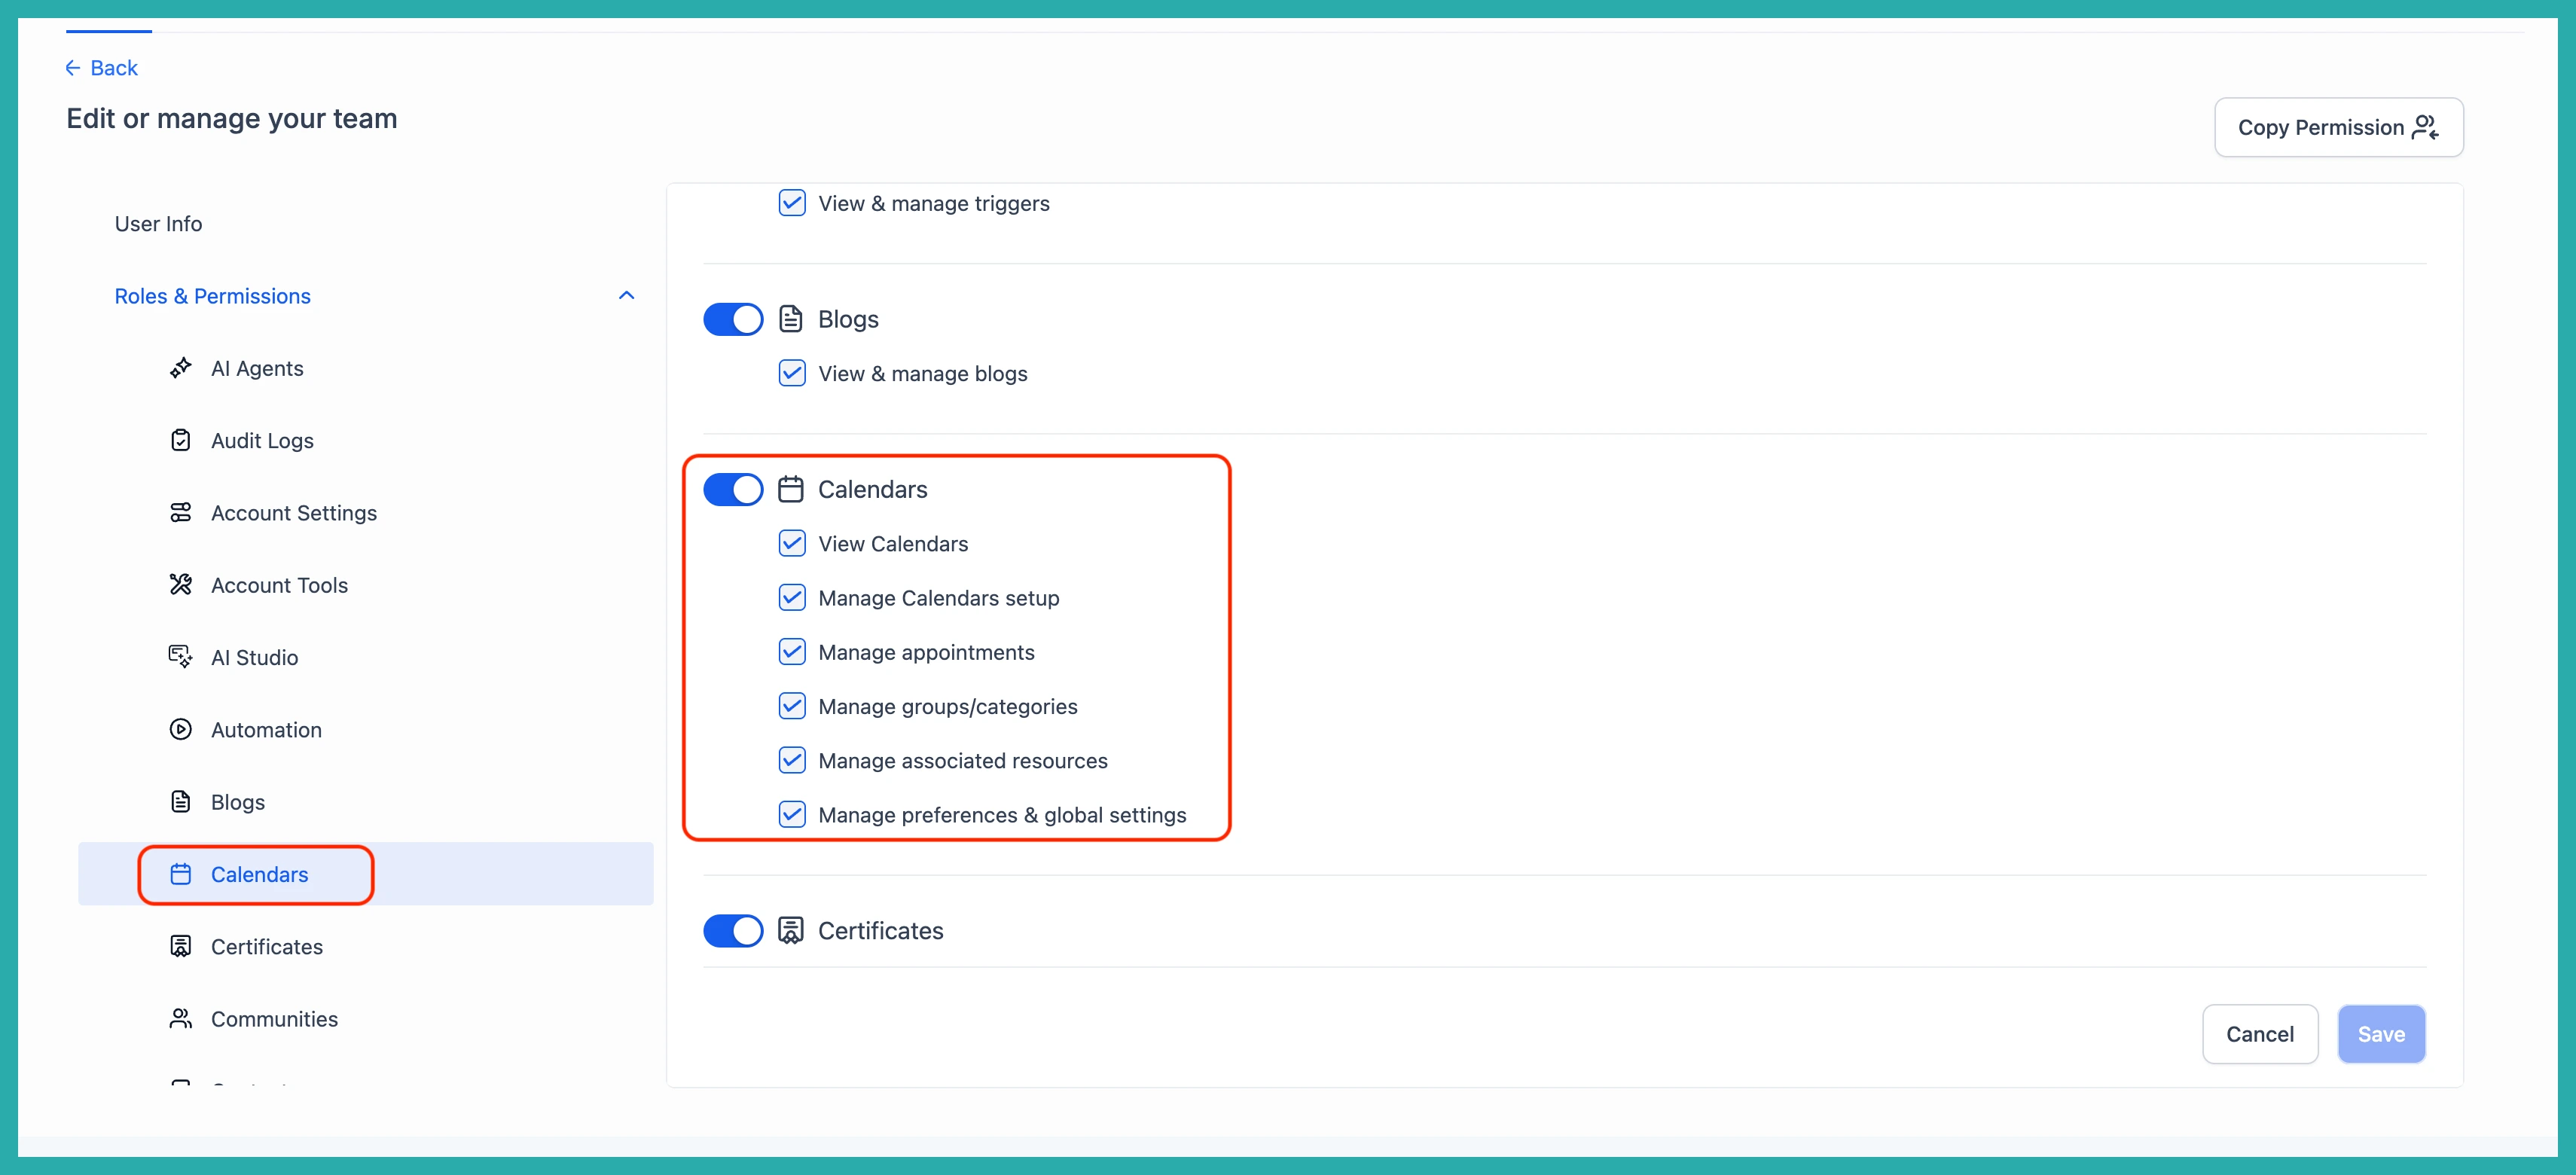Viewport: 2576px width, 1175px height.
Task: Click the Calendars section calendar icon
Action: tap(790, 489)
